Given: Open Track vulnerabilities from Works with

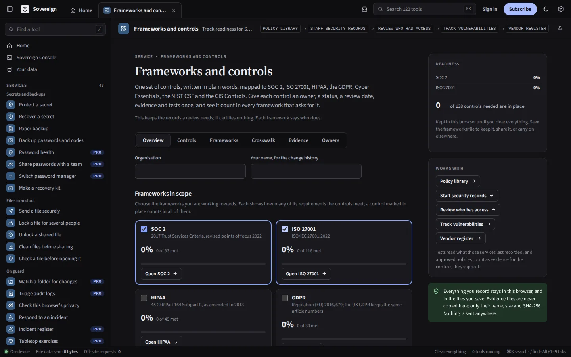Looking at the screenshot, I should pos(466,224).
